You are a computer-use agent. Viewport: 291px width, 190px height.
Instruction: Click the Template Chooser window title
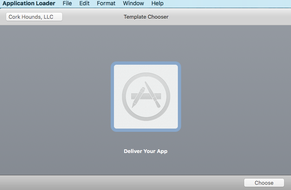(146, 17)
